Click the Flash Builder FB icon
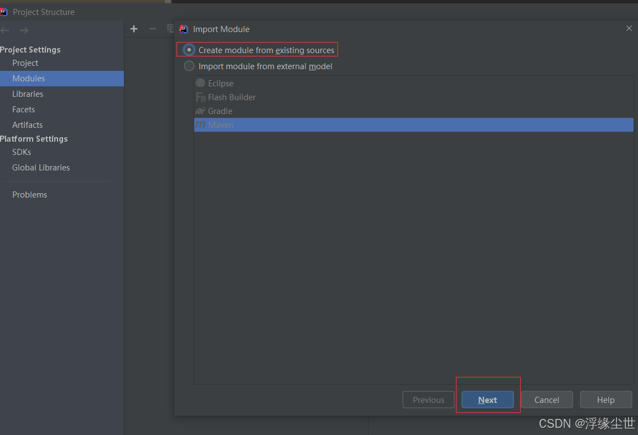 201,97
